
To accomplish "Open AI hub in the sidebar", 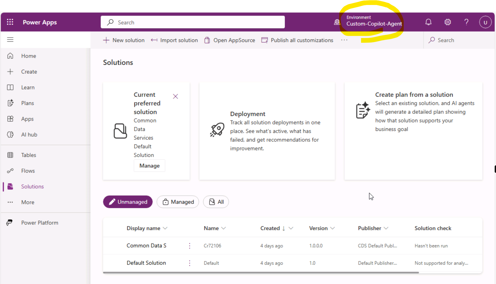I will [29, 135].
